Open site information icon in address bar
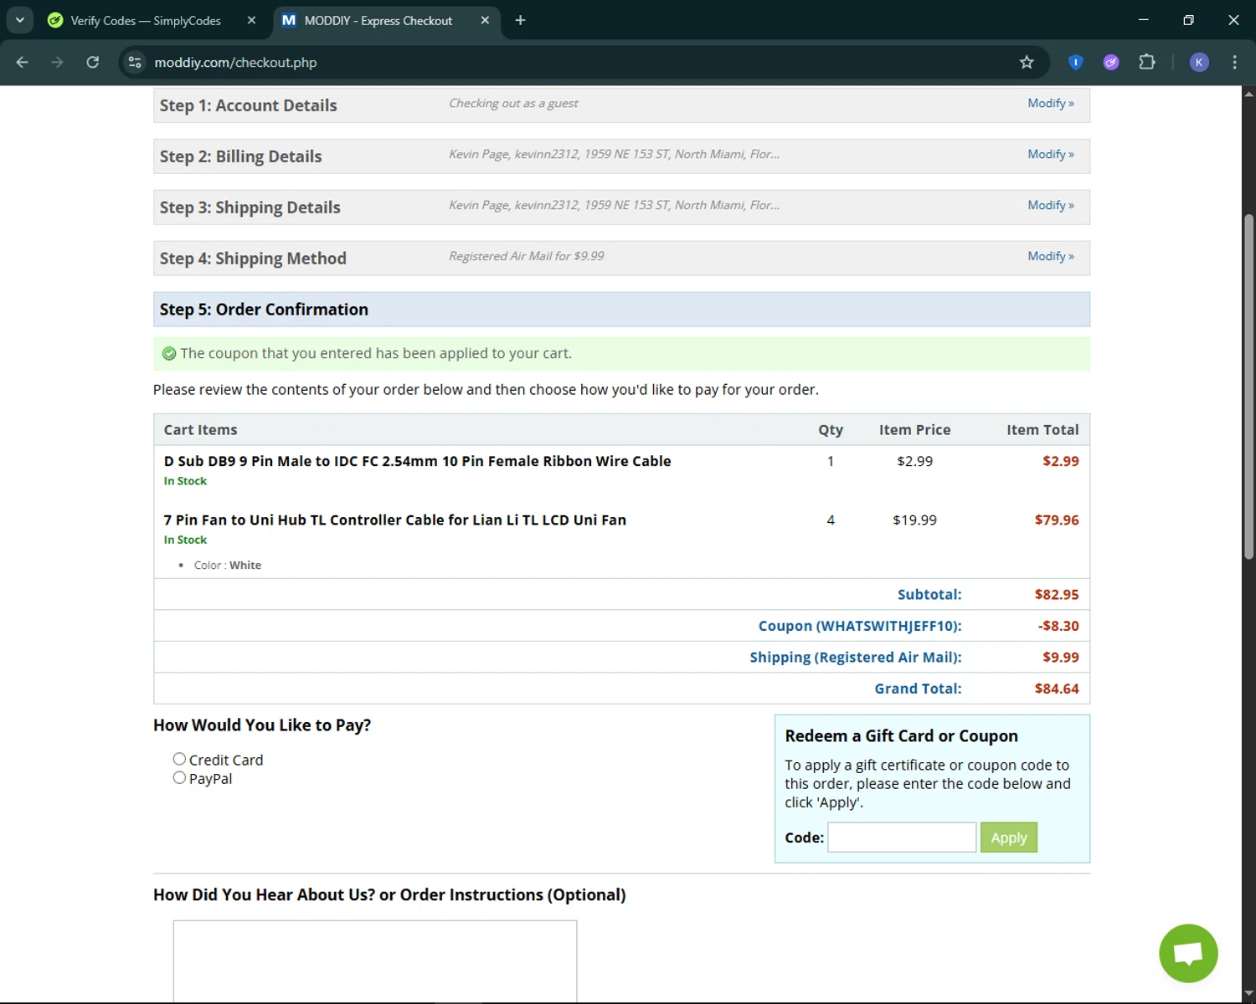 135,62
